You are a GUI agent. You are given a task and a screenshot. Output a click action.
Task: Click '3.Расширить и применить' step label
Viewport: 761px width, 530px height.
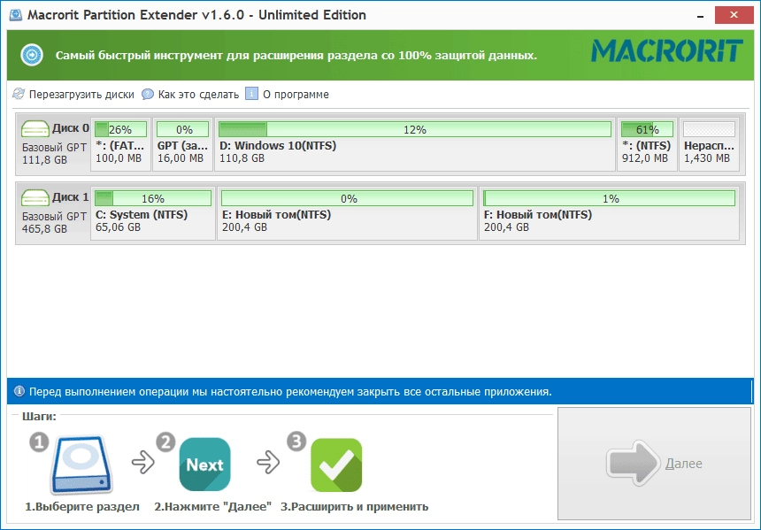tap(354, 507)
